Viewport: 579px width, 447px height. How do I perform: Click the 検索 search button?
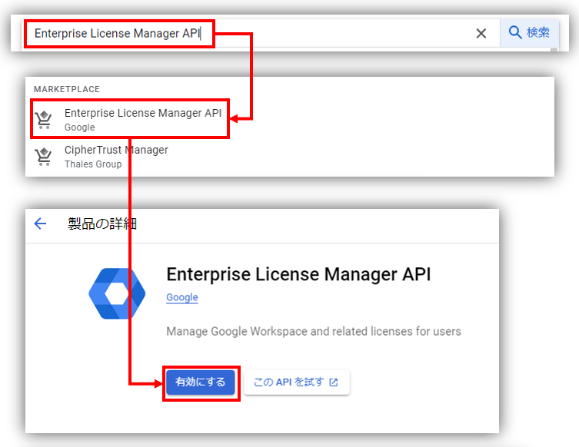pyautogui.click(x=529, y=33)
